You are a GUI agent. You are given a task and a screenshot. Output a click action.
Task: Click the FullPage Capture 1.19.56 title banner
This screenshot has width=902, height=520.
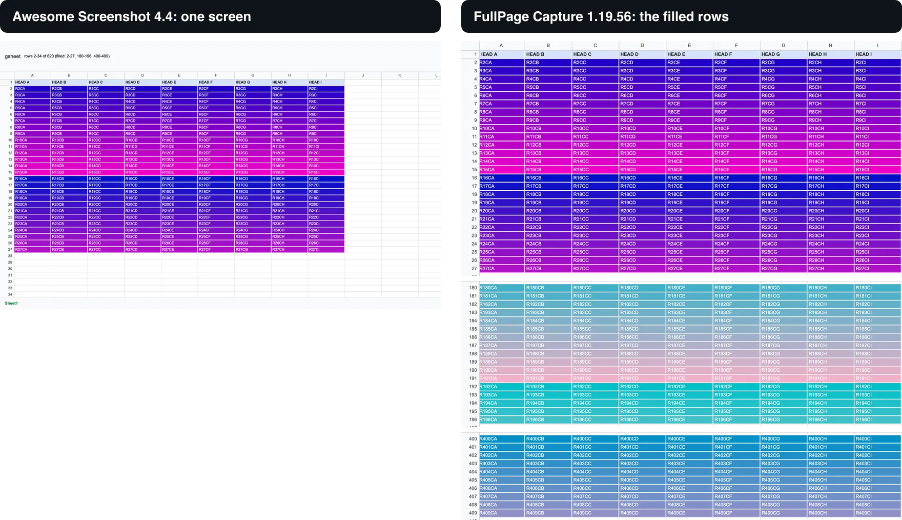click(x=682, y=16)
